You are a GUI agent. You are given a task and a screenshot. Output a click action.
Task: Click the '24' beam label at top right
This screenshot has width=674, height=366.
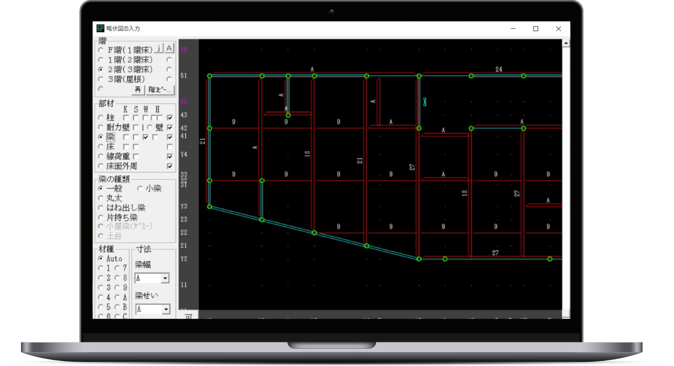point(499,69)
